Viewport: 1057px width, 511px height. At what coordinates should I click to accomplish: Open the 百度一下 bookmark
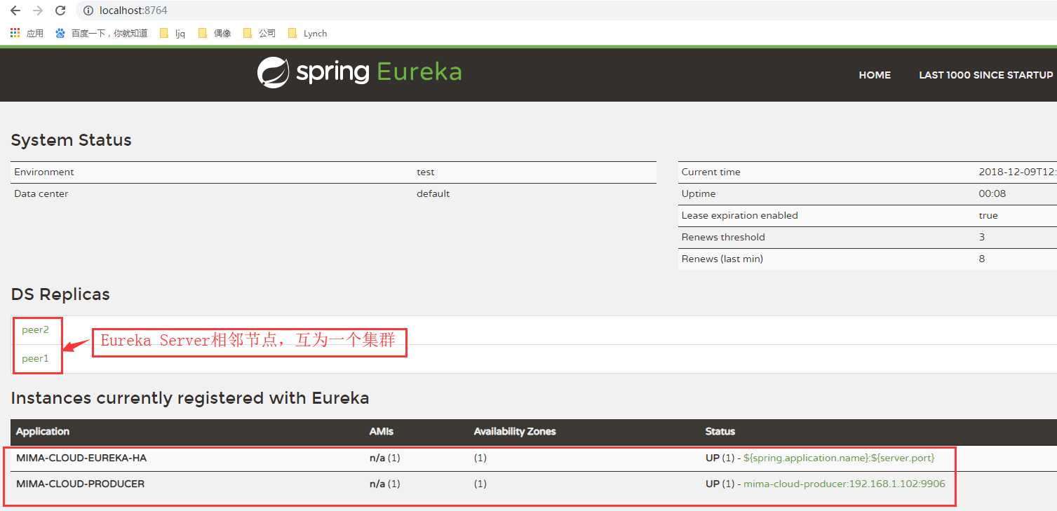pyautogui.click(x=101, y=33)
